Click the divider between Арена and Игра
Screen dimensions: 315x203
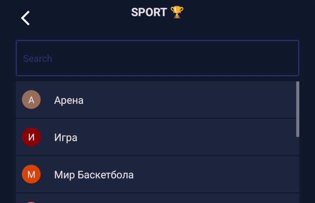pyautogui.click(x=157, y=118)
